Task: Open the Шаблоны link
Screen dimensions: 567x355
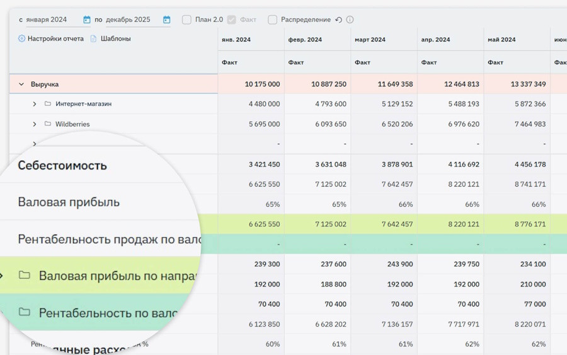Action: coord(115,38)
